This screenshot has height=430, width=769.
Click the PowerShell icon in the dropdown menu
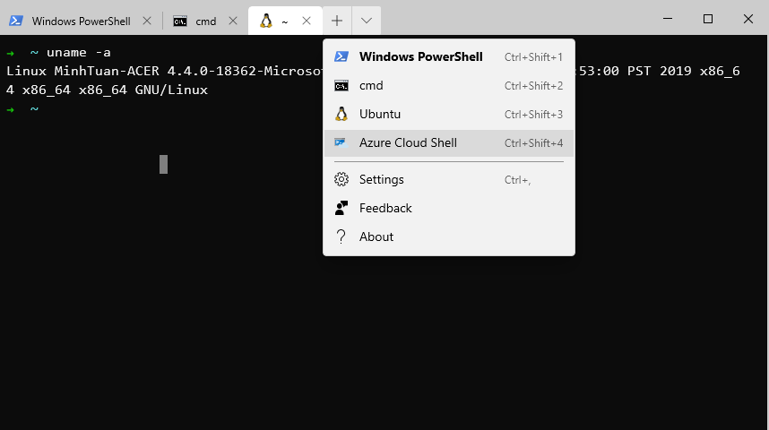tap(341, 56)
